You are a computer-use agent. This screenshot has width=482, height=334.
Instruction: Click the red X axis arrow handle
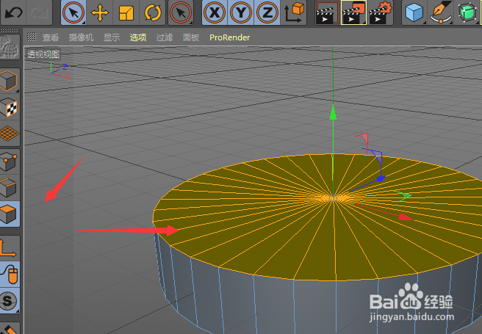[x=406, y=217]
